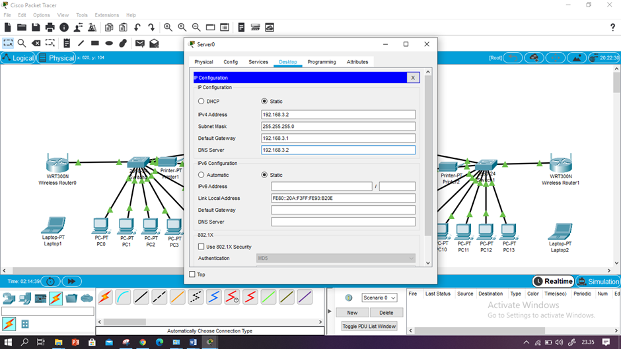Choose the End Devices category icon
Screen dimensions: 621x349
point(24,298)
